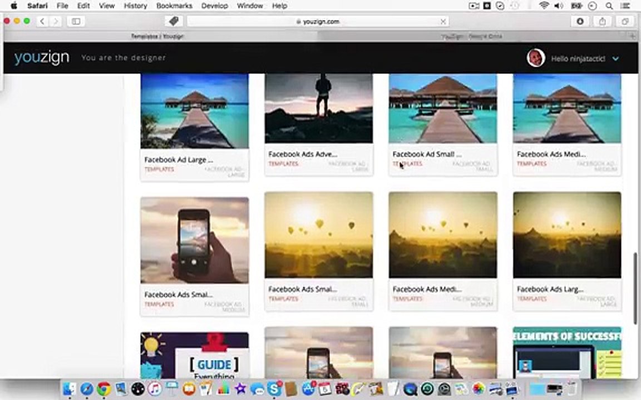Image resolution: width=641 pixels, height=400 pixels.
Task: Open Messages from the dock
Action: [x=257, y=388]
